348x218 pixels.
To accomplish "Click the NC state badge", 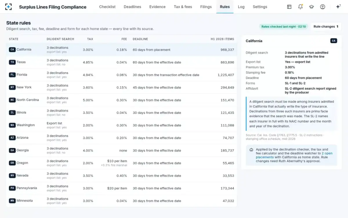I will point(12,100).
